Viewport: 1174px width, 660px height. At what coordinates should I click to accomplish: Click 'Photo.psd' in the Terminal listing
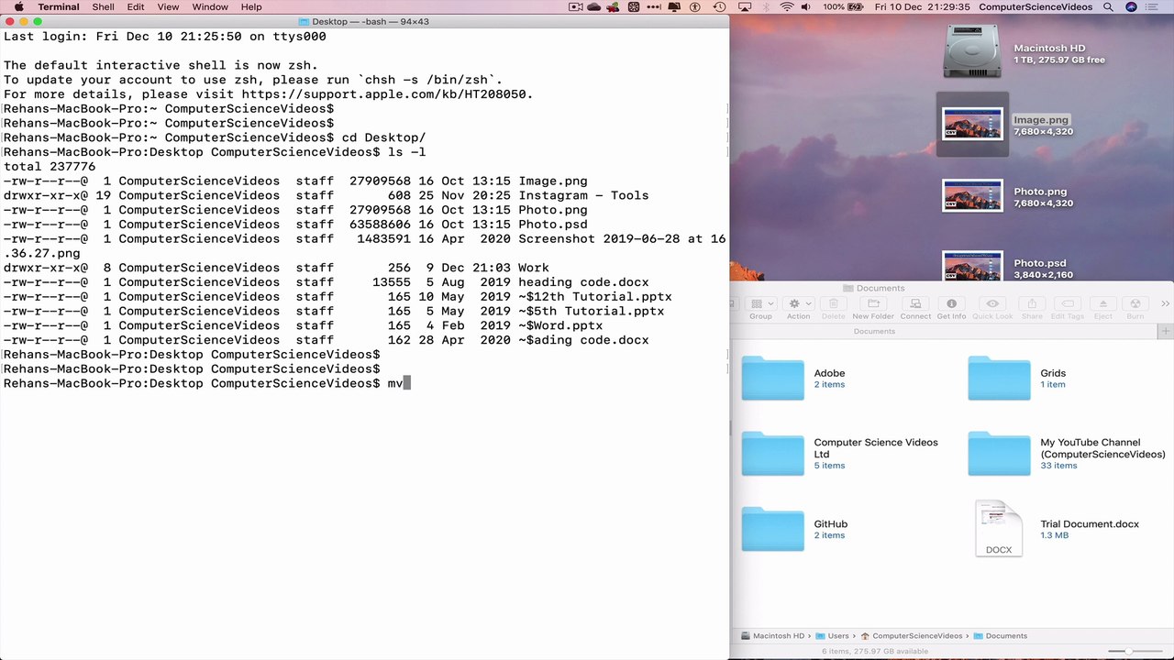[553, 225]
